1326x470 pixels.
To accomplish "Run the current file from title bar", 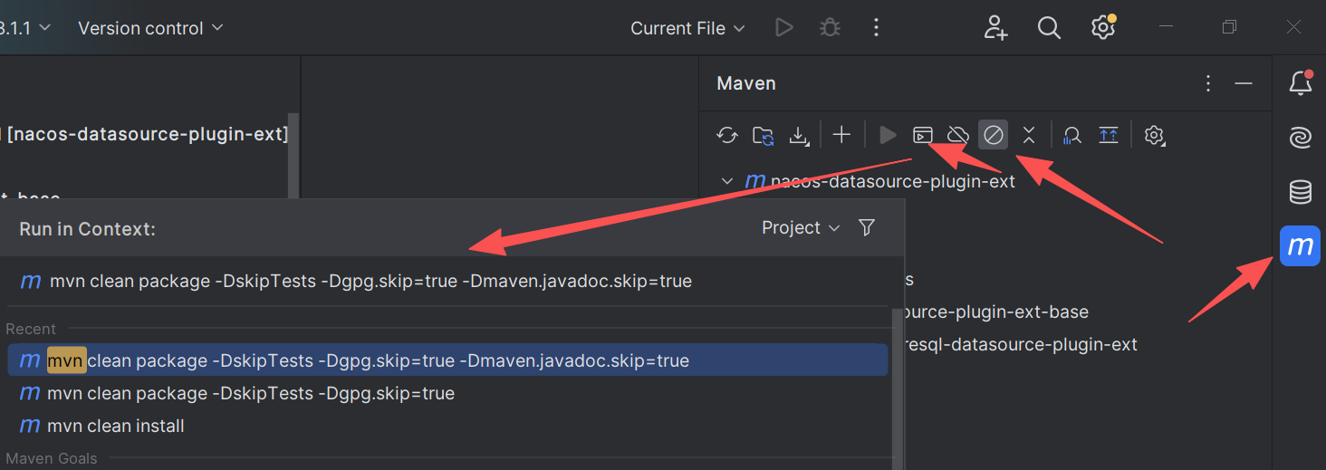I will click(784, 28).
